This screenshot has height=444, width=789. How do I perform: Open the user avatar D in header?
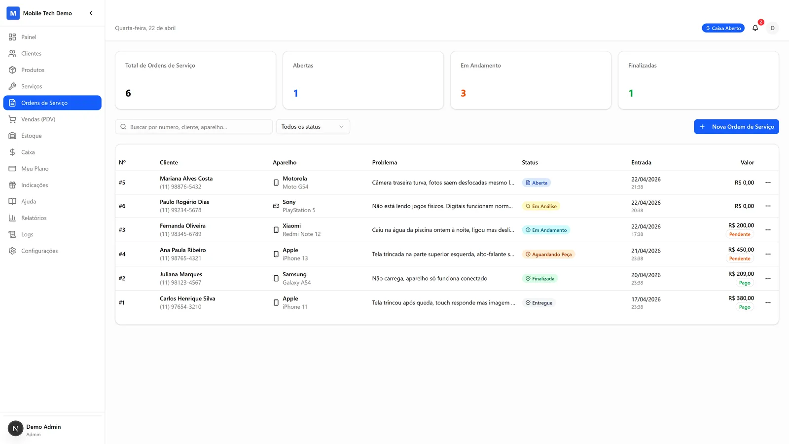click(772, 28)
